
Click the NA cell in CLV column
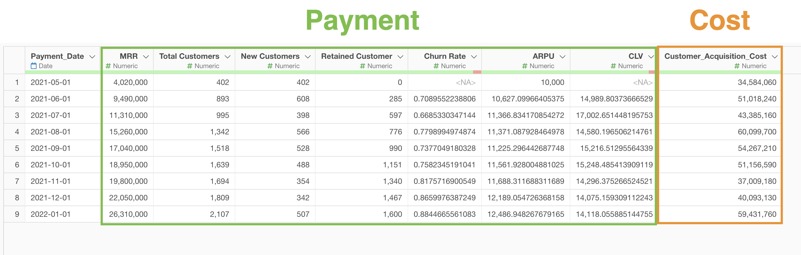tap(643, 82)
